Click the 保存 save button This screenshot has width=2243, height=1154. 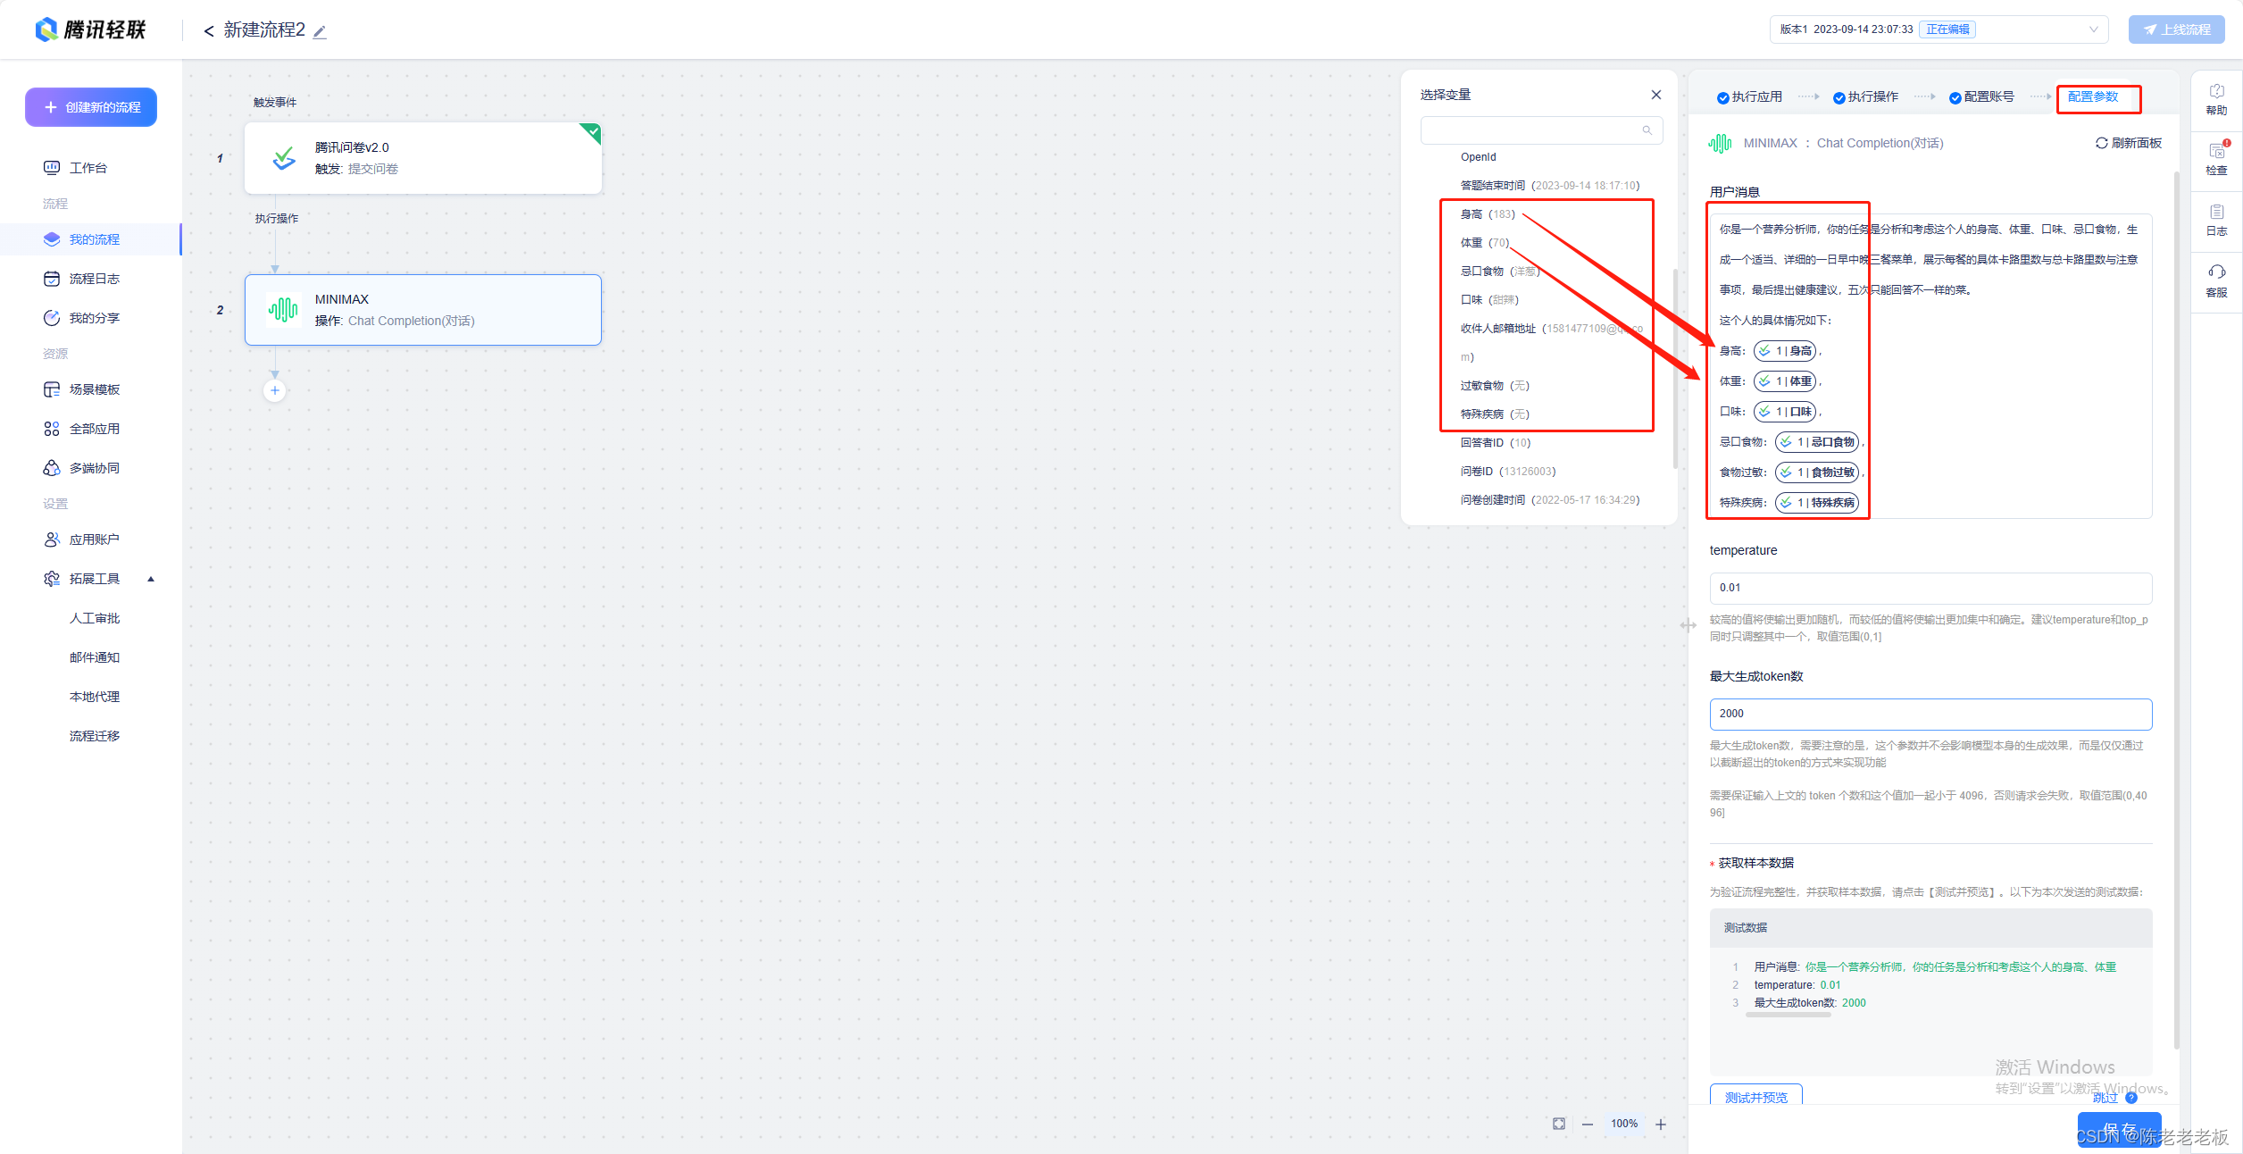click(x=2119, y=1129)
